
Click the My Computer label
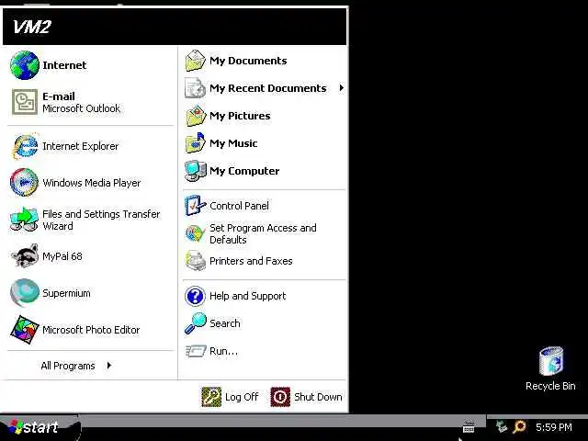pos(244,171)
